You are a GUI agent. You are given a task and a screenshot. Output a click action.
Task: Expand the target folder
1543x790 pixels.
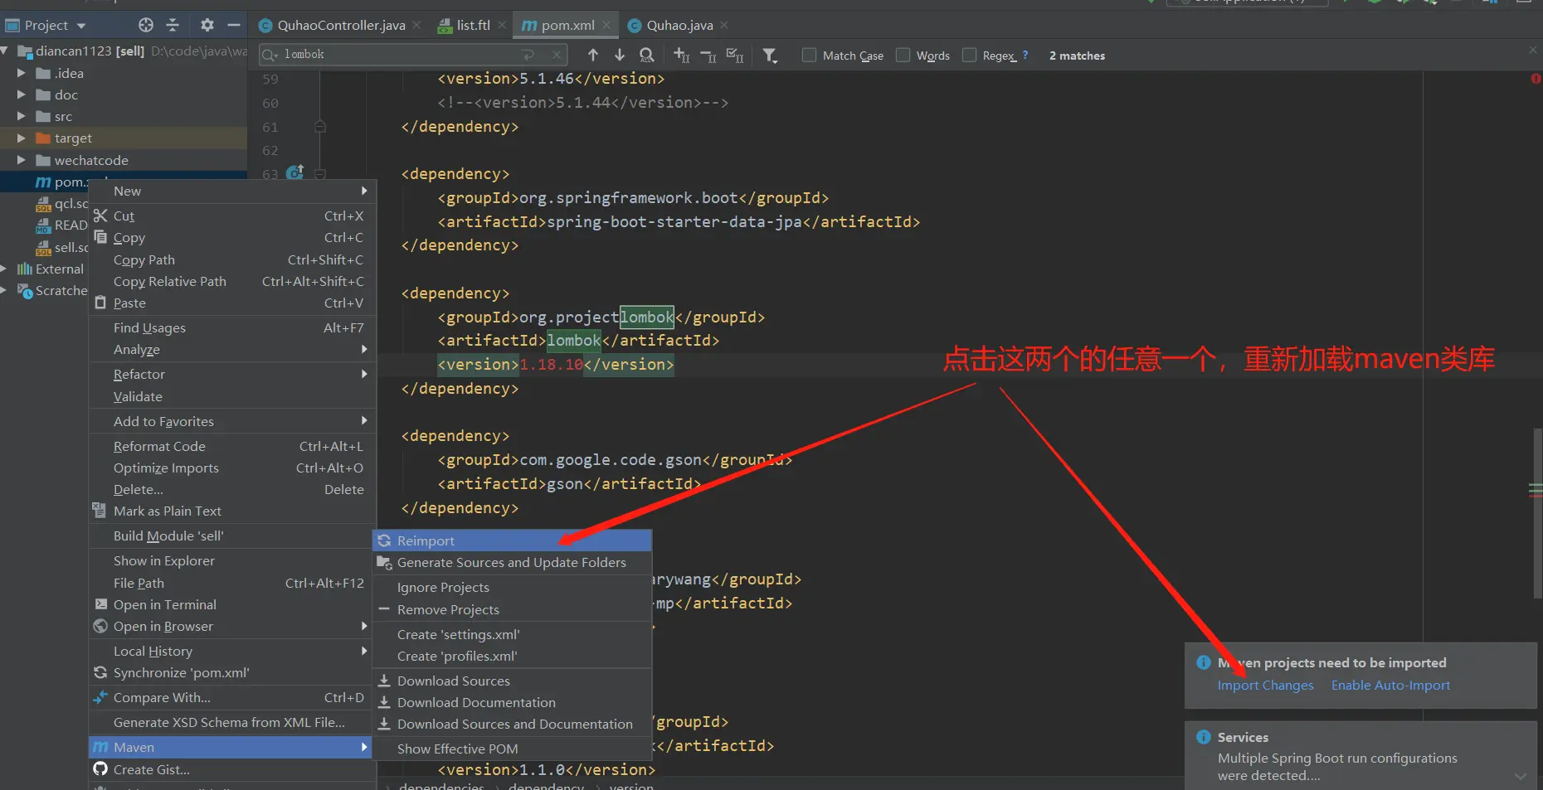coord(22,138)
